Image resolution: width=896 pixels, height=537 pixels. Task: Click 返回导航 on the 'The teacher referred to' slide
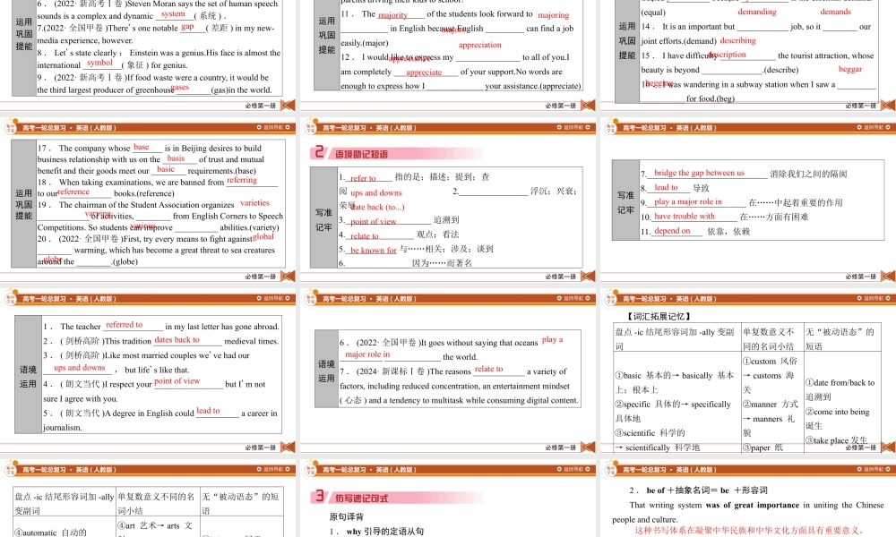273,298
